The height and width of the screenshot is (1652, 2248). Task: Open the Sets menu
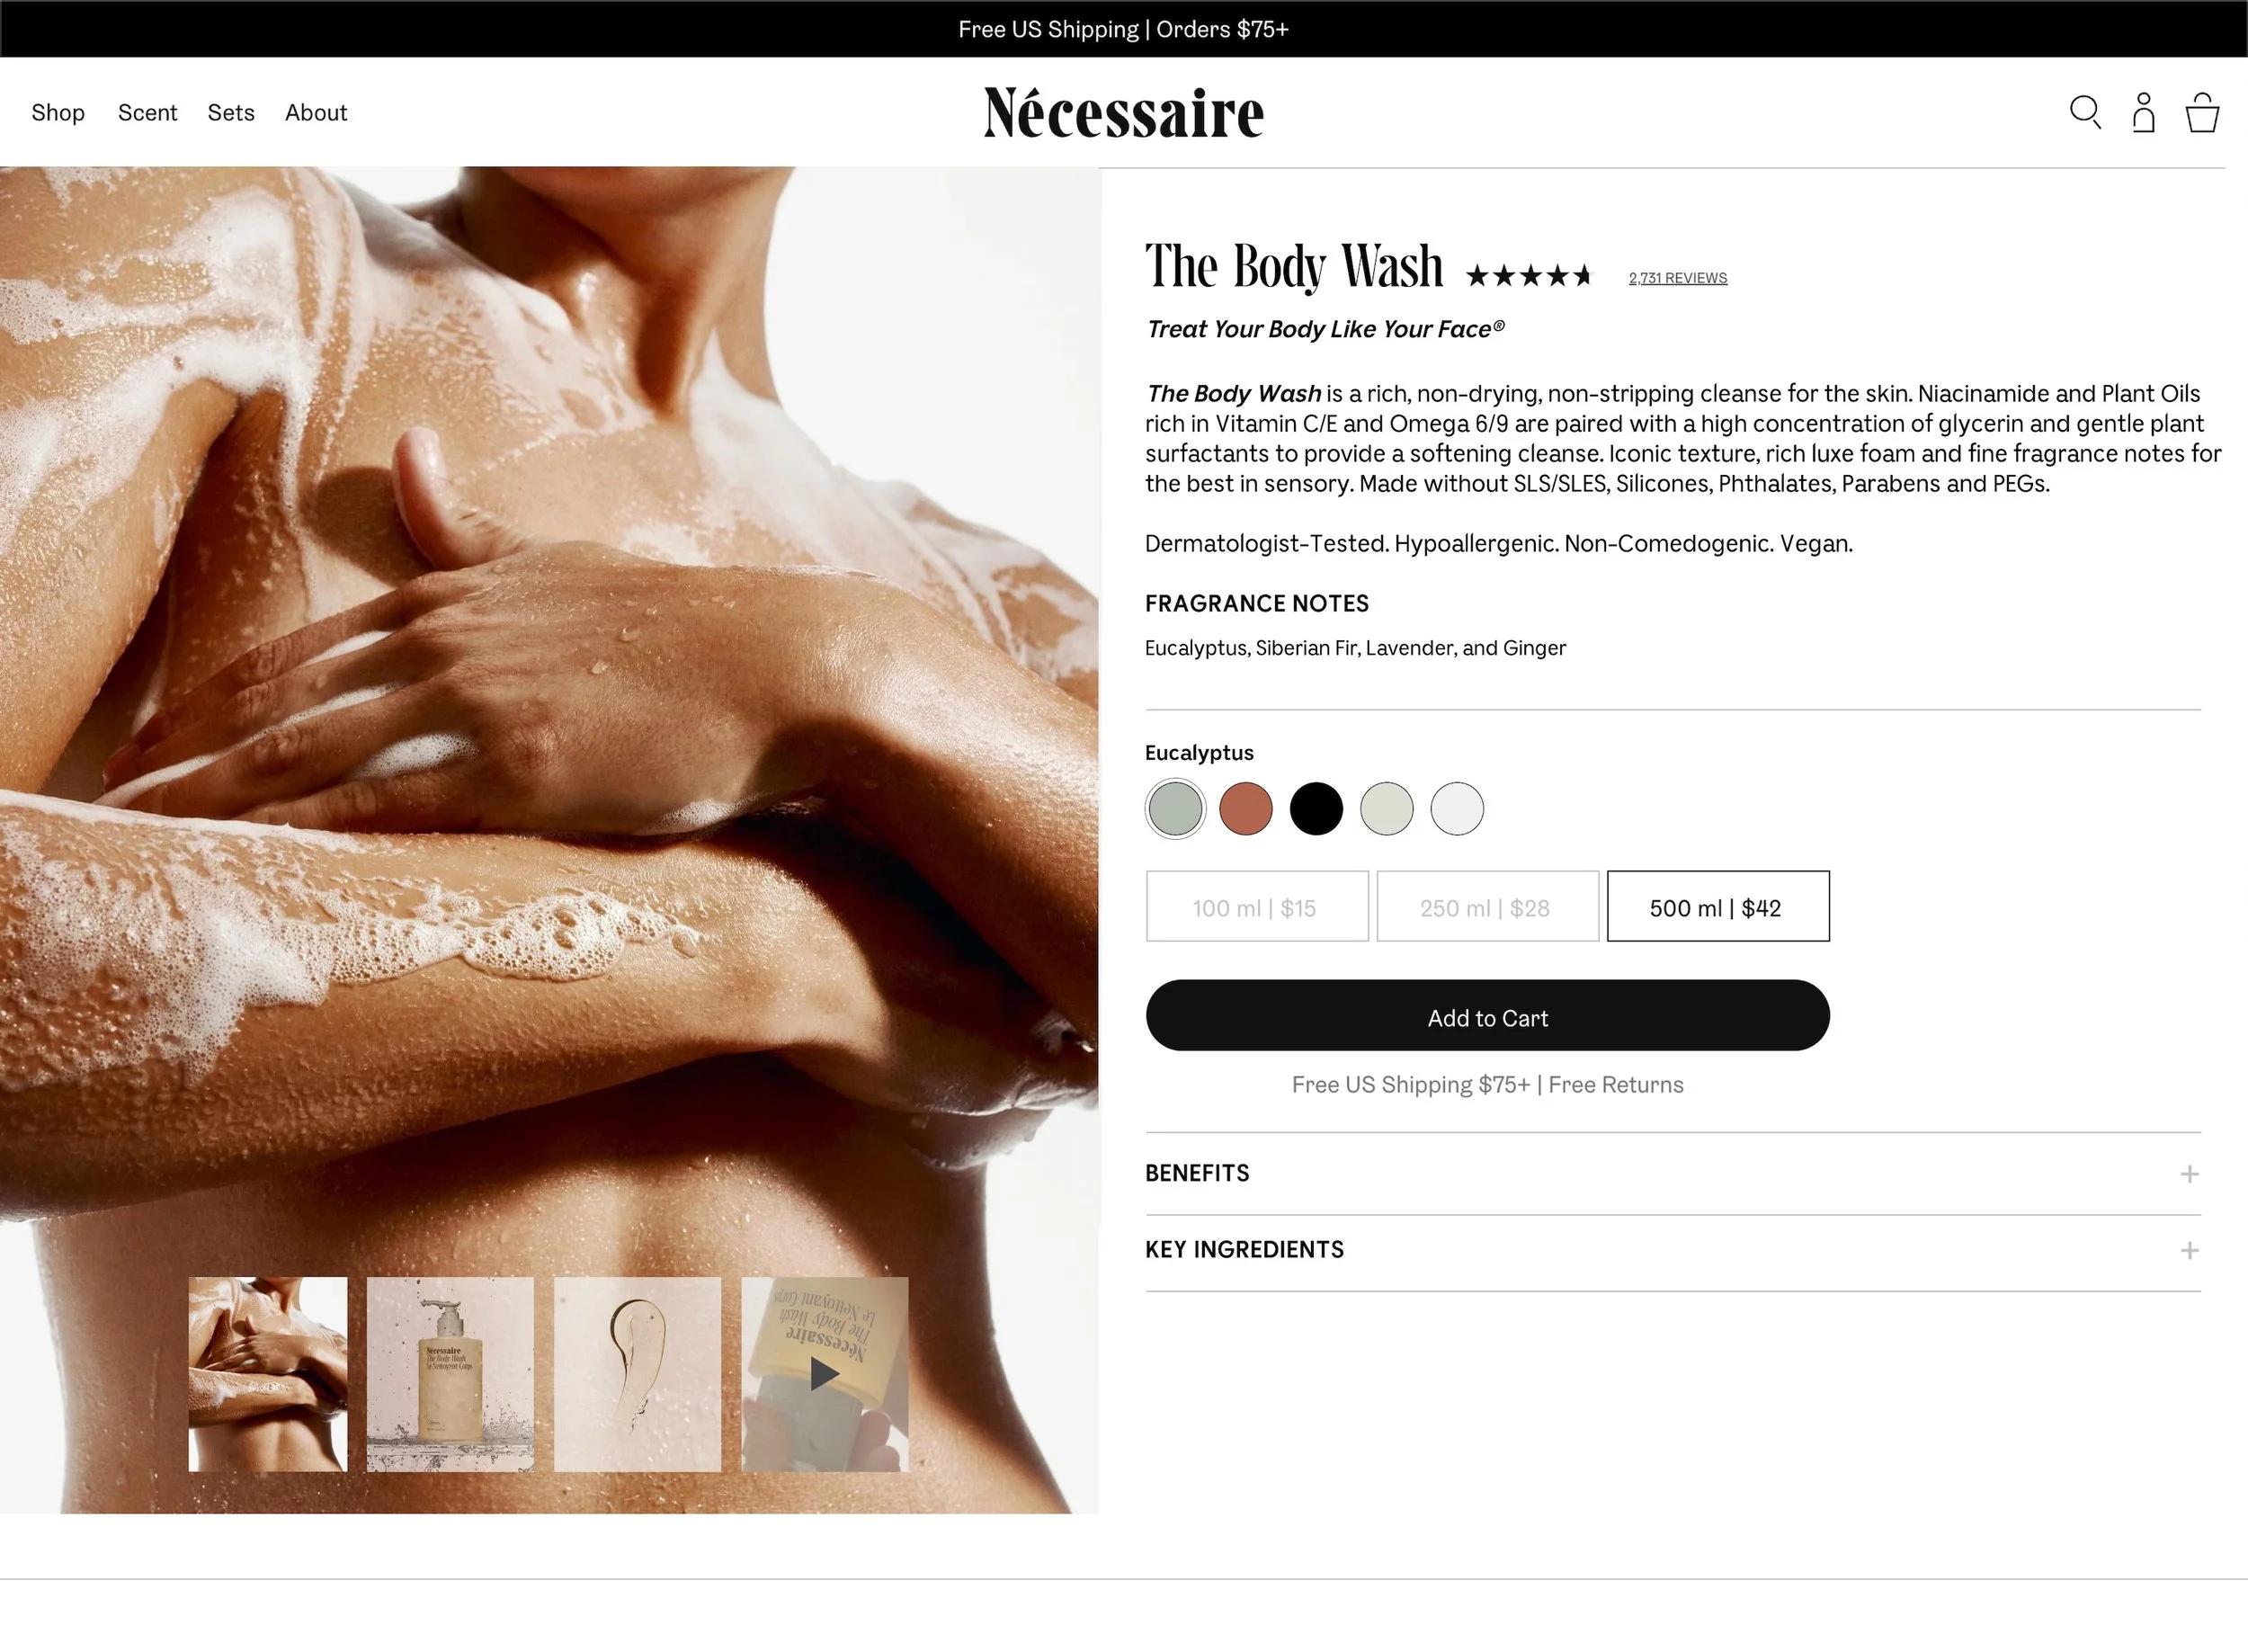point(231,113)
